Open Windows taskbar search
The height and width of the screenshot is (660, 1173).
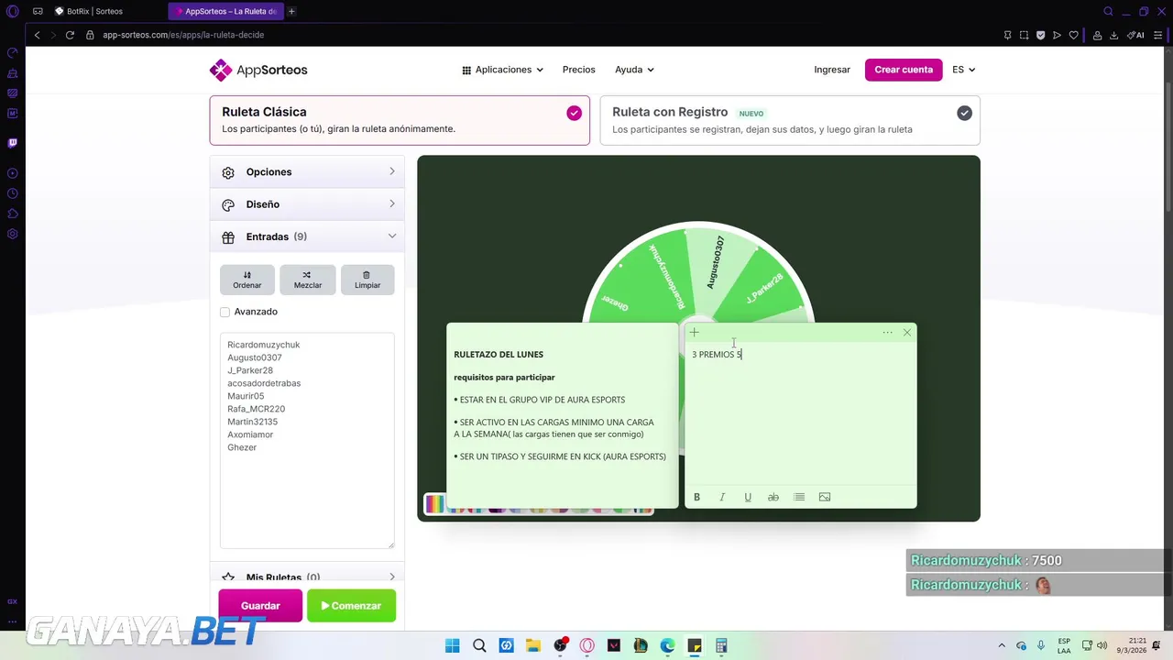point(479,646)
